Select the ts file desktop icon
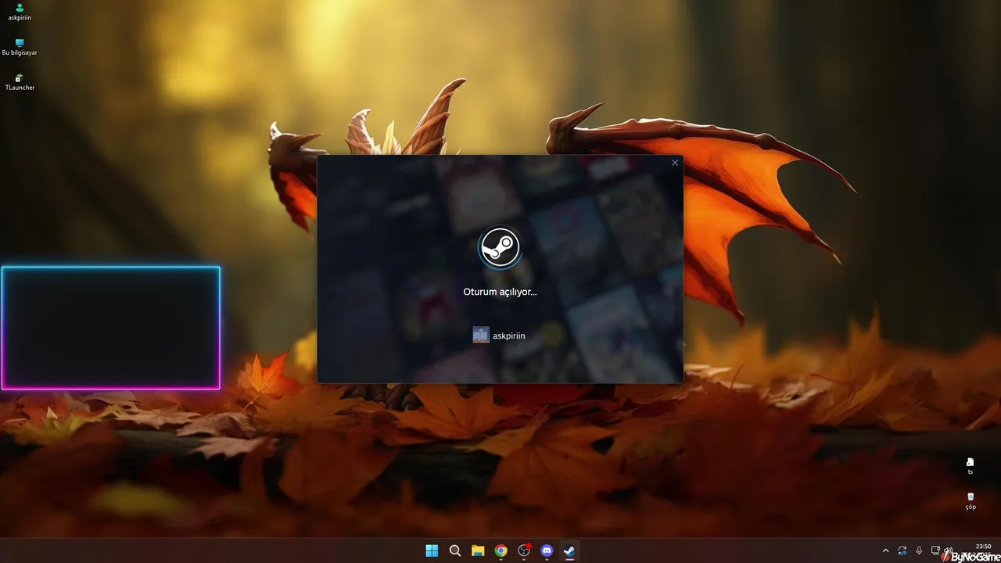The width and height of the screenshot is (1001, 563). 971,466
